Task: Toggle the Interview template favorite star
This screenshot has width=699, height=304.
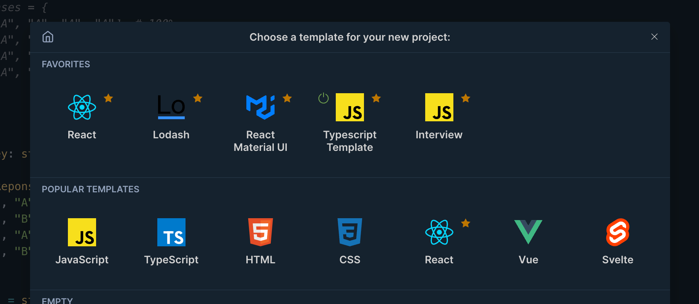Action: tap(466, 98)
